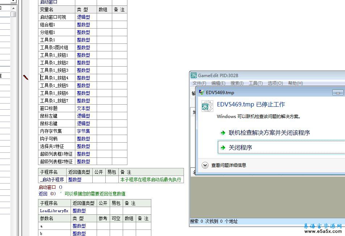The height and width of the screenshot is (236, 345).
Task: Choose 联机检查解决方案并关闭该程序
Action: pyautogui.click(x=269, y=132)
